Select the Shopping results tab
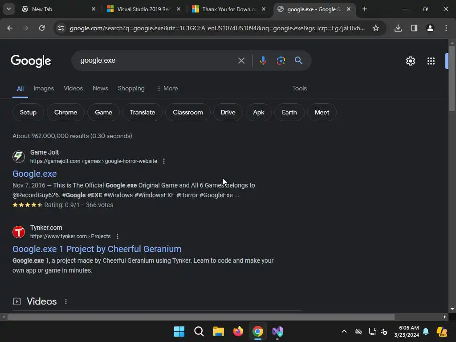Screen dimensions: 456x342 tap(131, 89)
